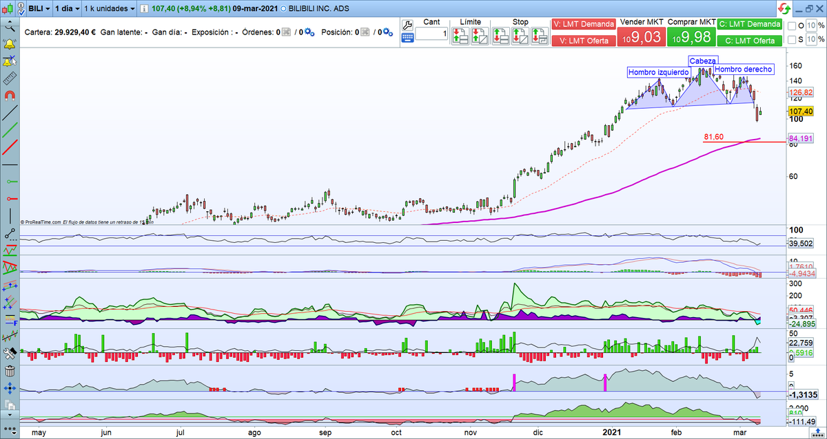
Task: Click the BILIBILI INC. ADS name radio marker
Action: (x=284, y=10)
